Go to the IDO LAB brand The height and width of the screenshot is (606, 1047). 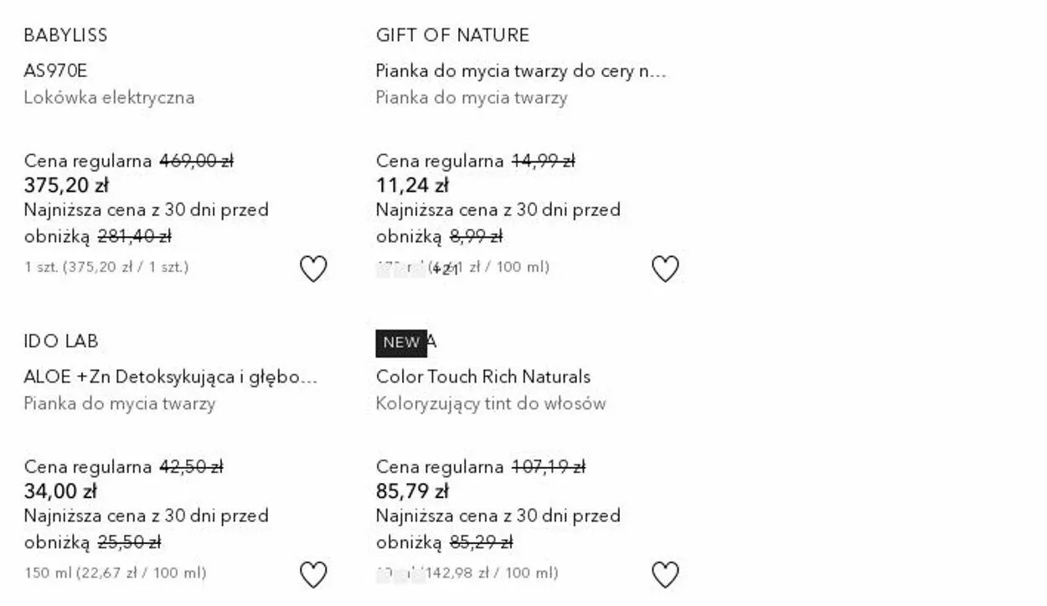[x=61, y=342]
